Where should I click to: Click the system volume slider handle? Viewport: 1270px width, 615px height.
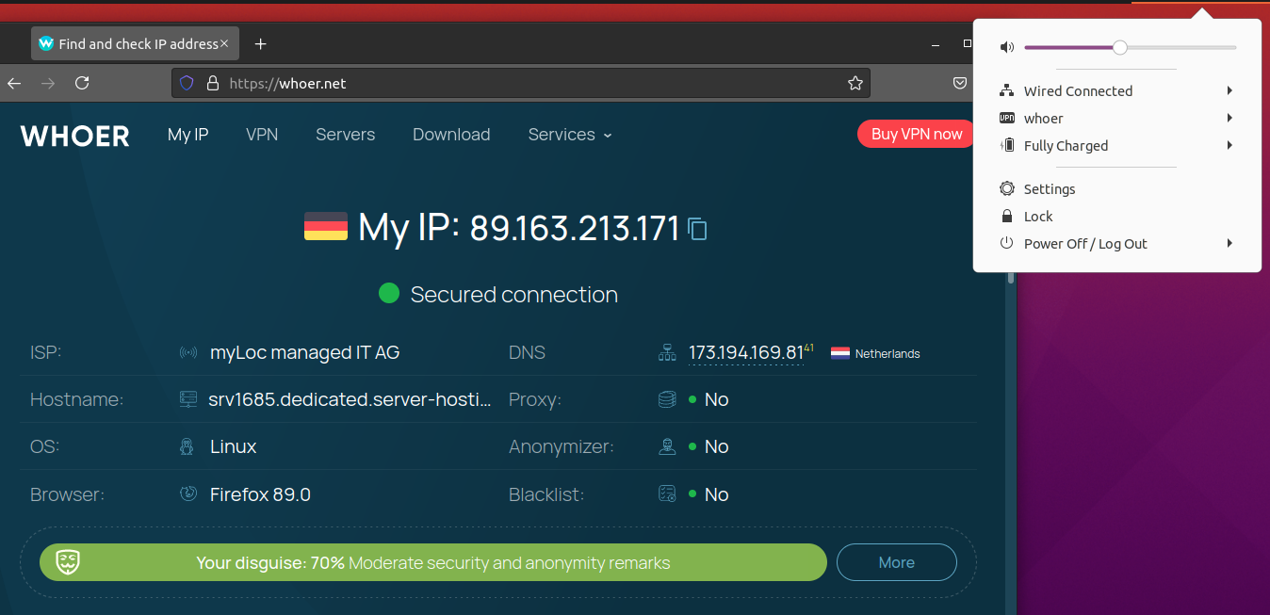(1119, 47)
